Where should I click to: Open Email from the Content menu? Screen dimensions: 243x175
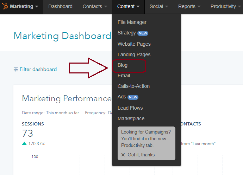click(124, 76)
